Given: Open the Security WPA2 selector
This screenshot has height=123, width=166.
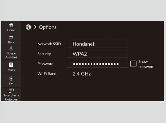Looking at the screenshot, I should click(x=97, y=54).
